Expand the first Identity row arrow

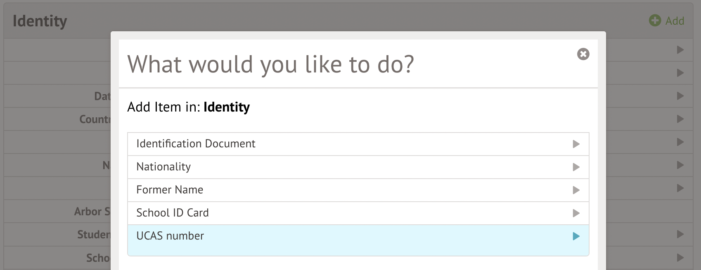(x=680, y=50)
